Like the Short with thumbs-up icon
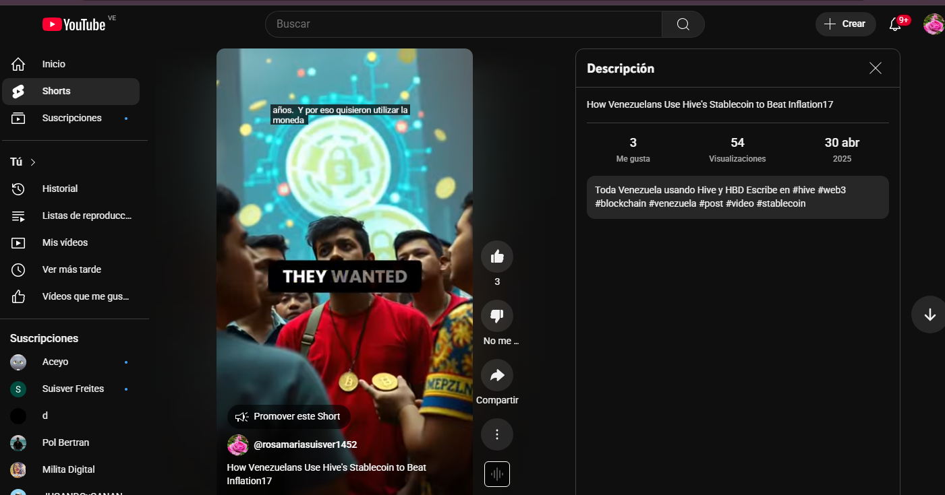This screenshot has width=945, height=495. [497, 257]
